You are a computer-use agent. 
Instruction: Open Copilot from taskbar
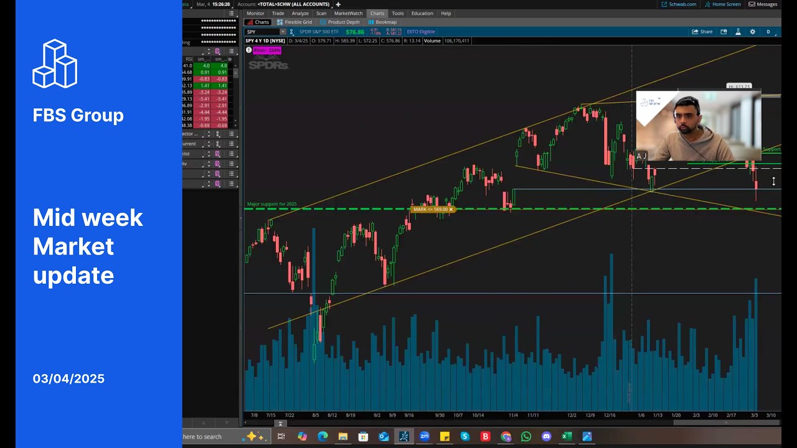(x=302, y=437)
